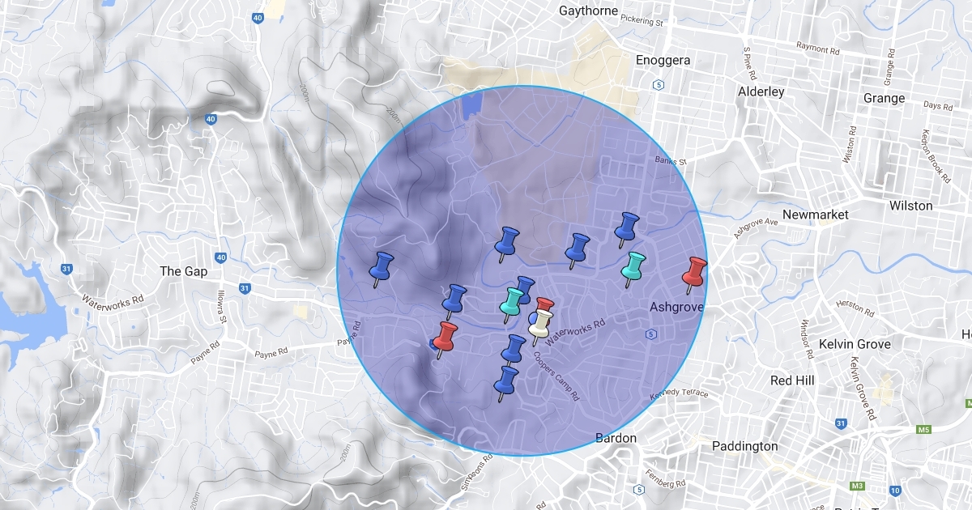Image resolution: width=972 pixels, height=510 pixels.
Task: Click the Days Rd label
Action: (x=937, y=106)
